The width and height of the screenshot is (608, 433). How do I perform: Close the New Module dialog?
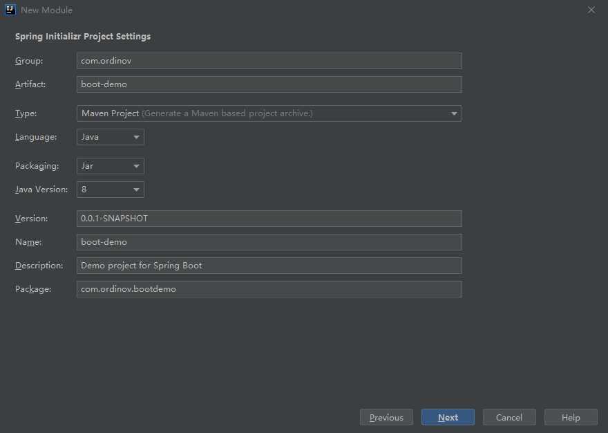tap(591, 10)
